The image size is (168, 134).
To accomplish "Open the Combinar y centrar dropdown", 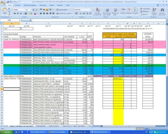I will tap(65, 13).
